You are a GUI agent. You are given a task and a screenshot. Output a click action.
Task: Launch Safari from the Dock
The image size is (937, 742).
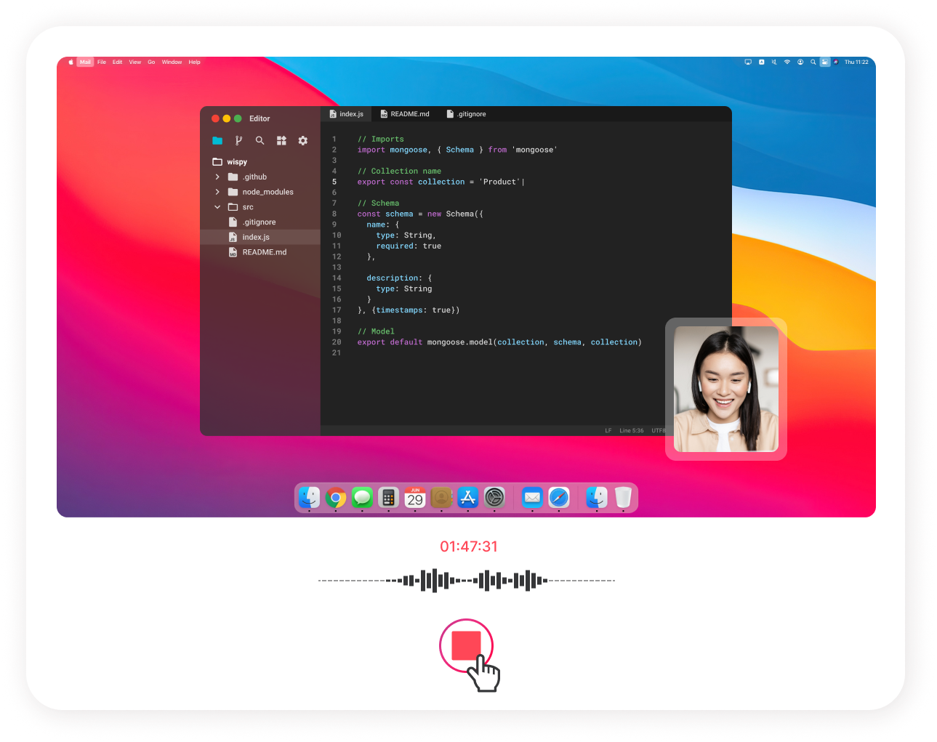pyautogui.click(x=559, y=497)
